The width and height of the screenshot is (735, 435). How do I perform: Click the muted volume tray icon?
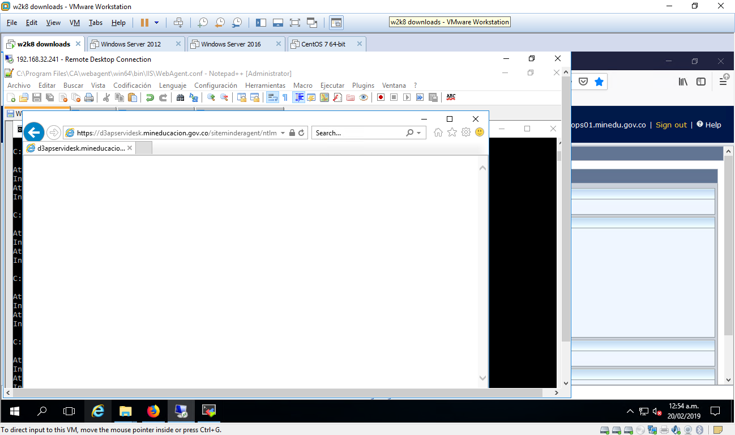click(x=657, y=411)
